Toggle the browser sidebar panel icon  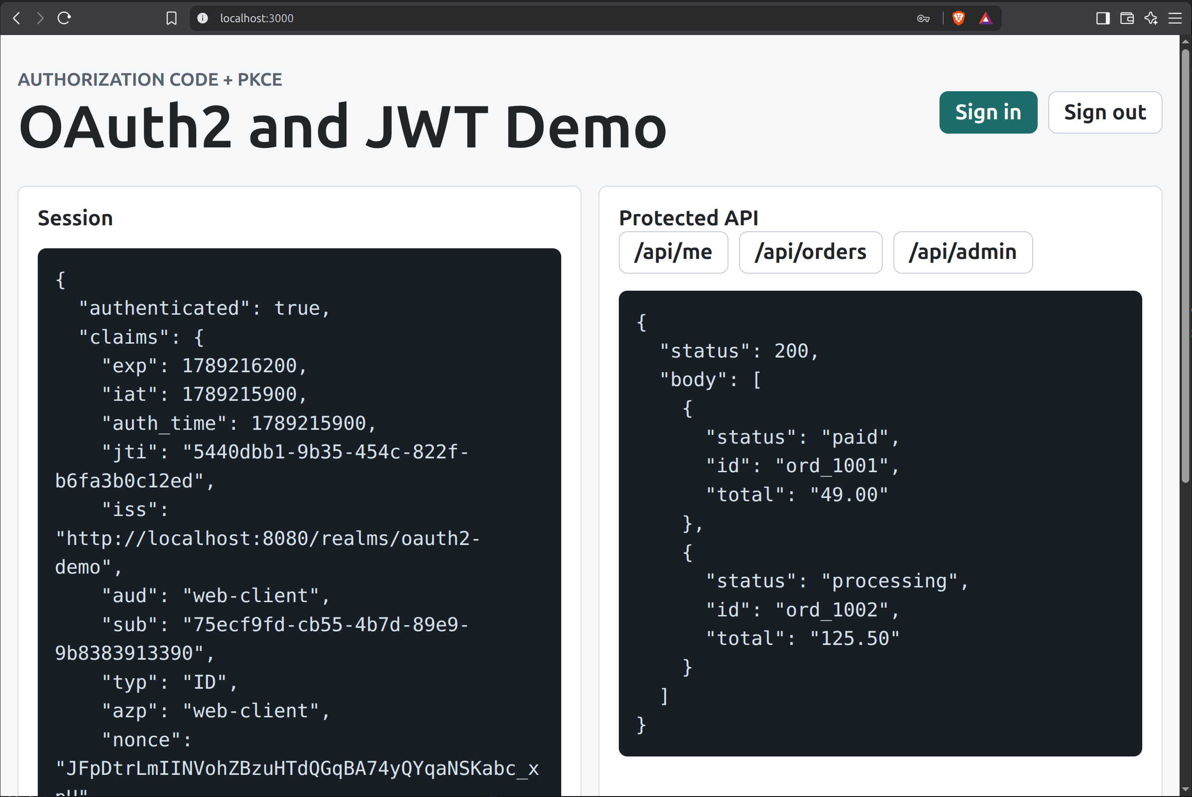(x=1103, y=19)
